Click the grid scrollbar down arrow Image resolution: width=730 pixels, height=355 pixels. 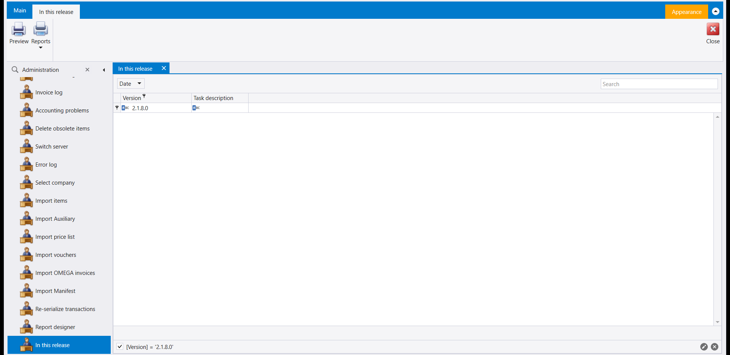718,322
